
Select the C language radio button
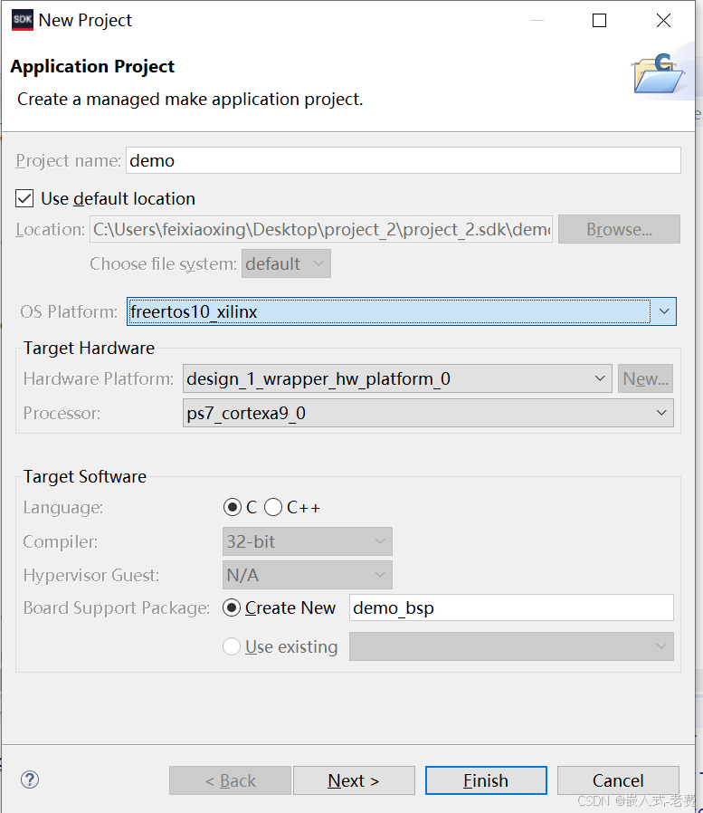[233, 507]
